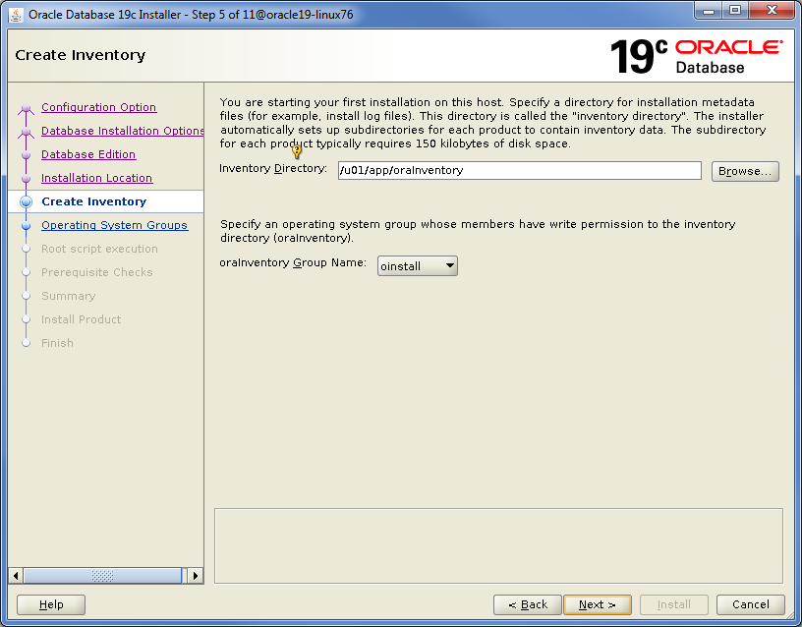The image size is (802, 627).
Task: Close the installer window
Action: pos(772,11)
